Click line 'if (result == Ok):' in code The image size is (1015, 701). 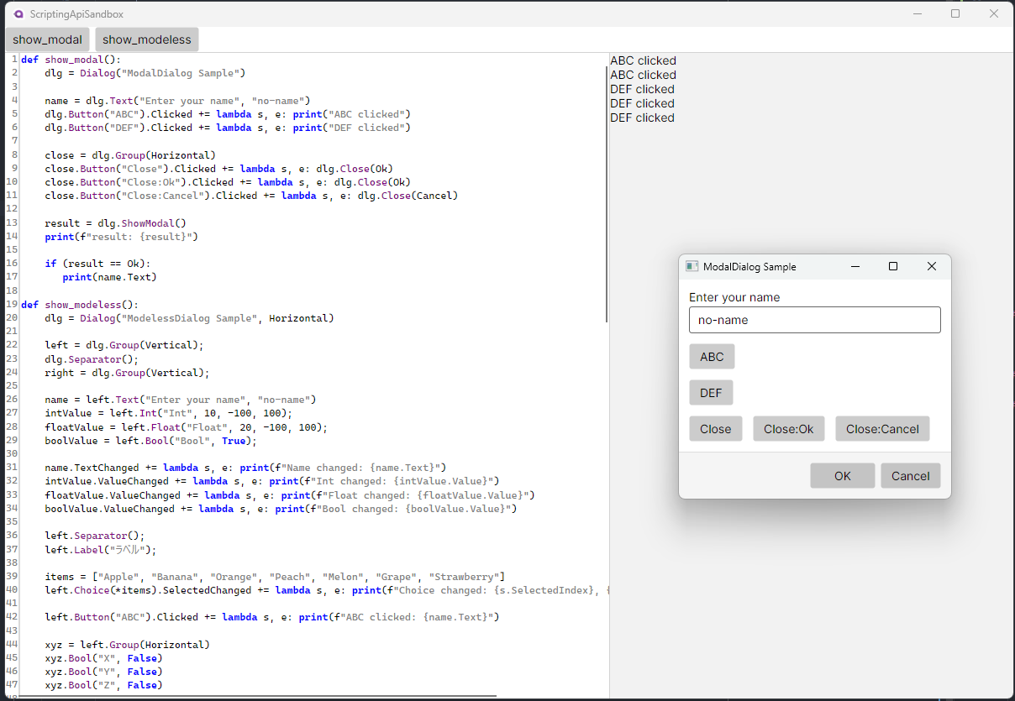coord(97,264)
